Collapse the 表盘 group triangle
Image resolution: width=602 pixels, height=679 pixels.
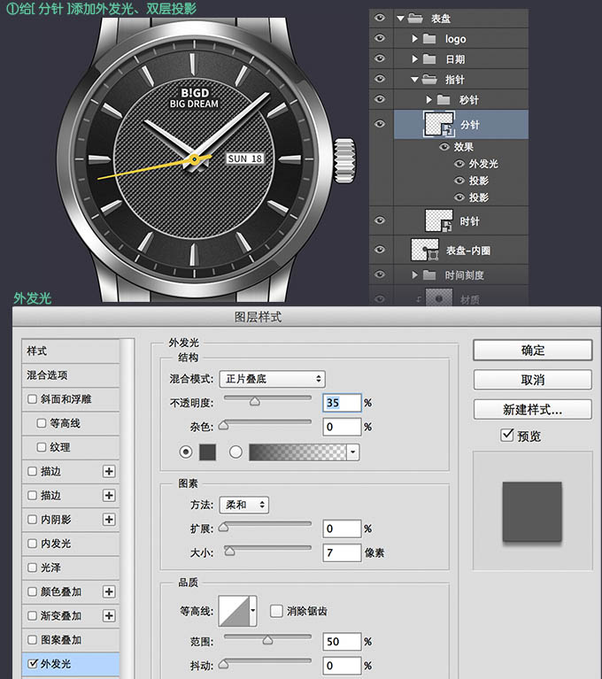coord(401,19)
